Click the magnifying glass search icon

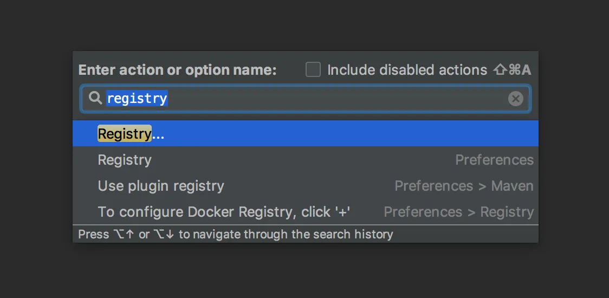tap(95, 98)
